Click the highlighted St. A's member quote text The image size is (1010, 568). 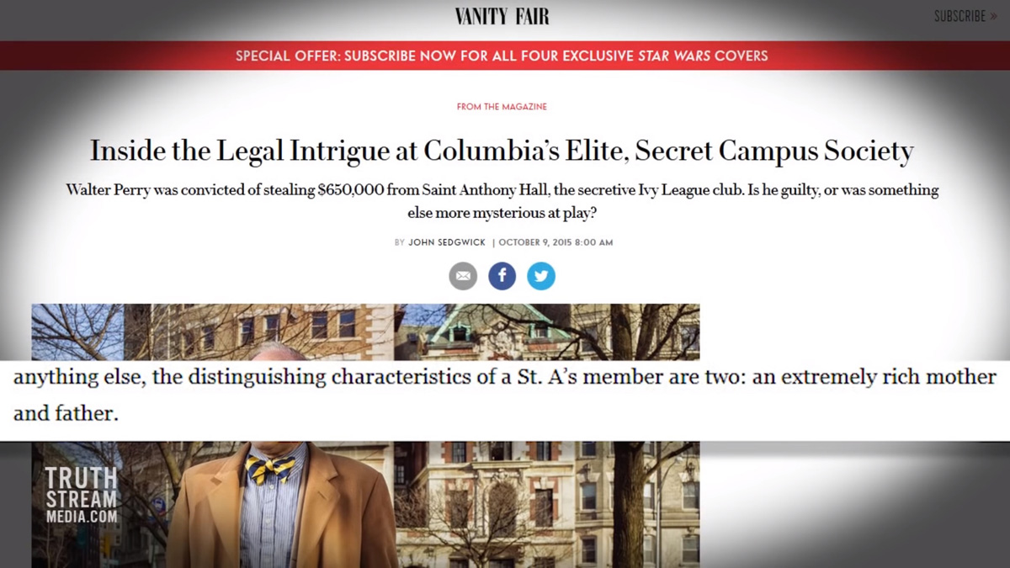click(505, 394)
